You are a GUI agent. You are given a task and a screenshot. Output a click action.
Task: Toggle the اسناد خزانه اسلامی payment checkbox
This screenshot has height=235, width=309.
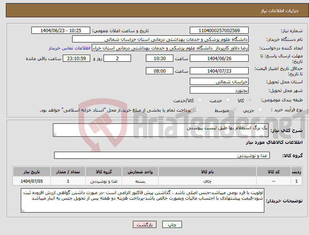pyautogui.click(x=196, y=109)
